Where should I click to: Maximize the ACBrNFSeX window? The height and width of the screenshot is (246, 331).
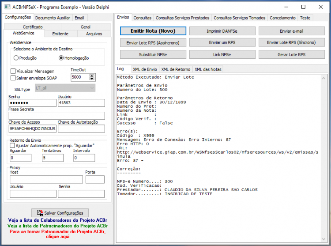coord(303,7)
